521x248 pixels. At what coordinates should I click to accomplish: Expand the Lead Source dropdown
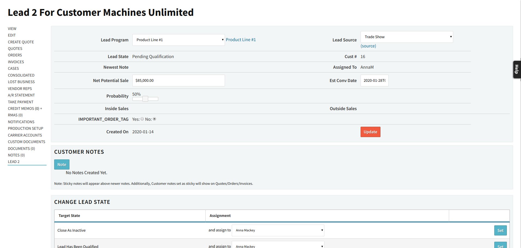(407, 37)
